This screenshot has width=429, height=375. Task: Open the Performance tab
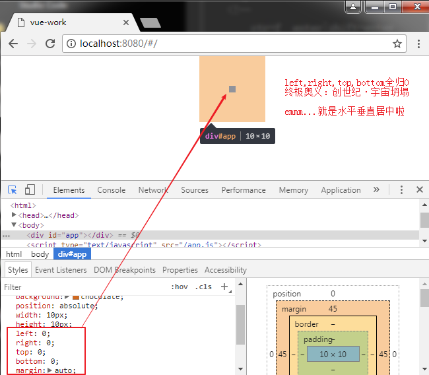click(244, 190)
